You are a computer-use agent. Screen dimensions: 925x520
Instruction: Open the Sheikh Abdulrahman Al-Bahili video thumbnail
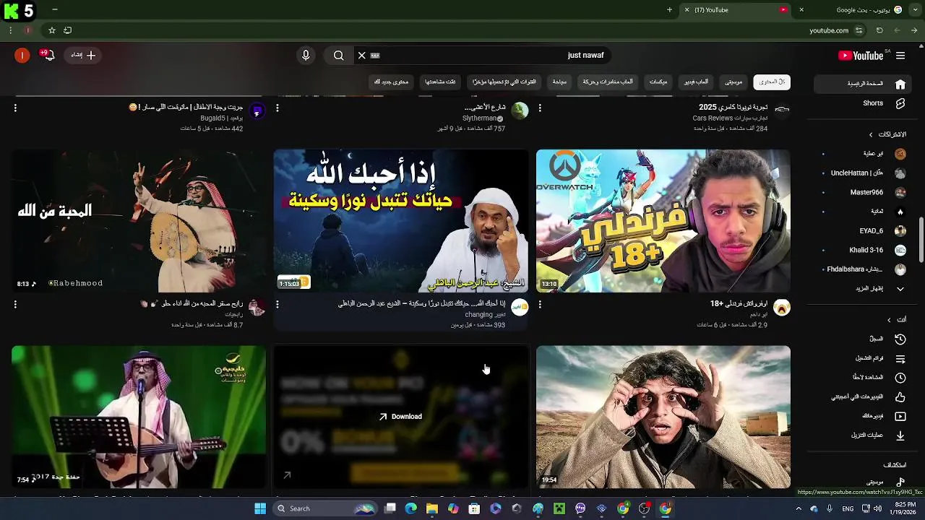click(401, 220)
